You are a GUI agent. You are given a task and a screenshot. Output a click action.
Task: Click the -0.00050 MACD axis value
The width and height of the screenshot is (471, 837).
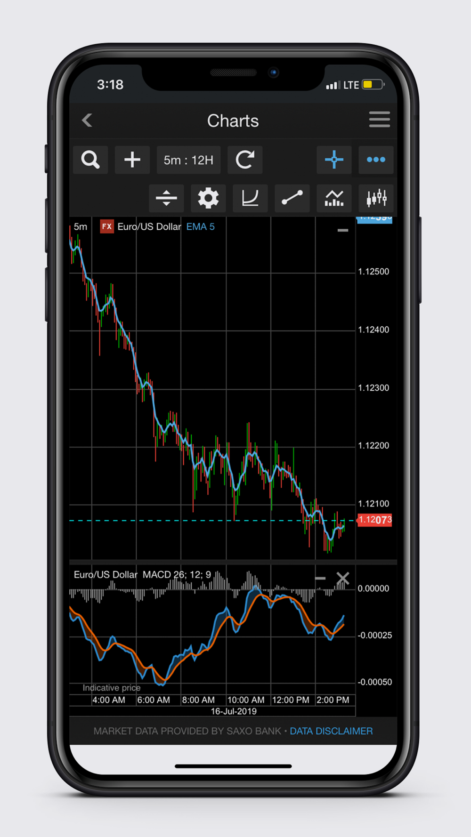click(375, 682)
